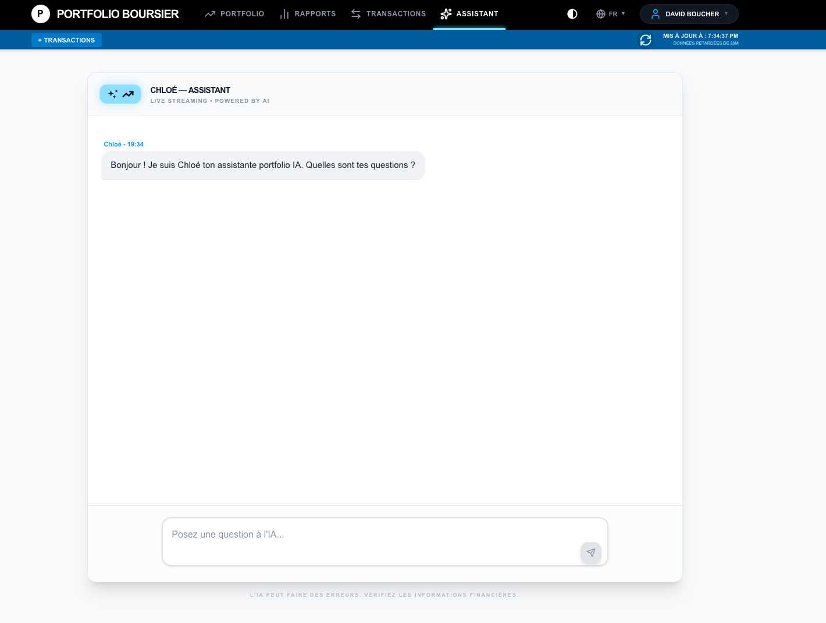Image resolution: width=826 pixels, height=623 pixels.
Task: Toggle the dark/light theme contrast icon
Action: pyautogui.click(x=572, y=14)
